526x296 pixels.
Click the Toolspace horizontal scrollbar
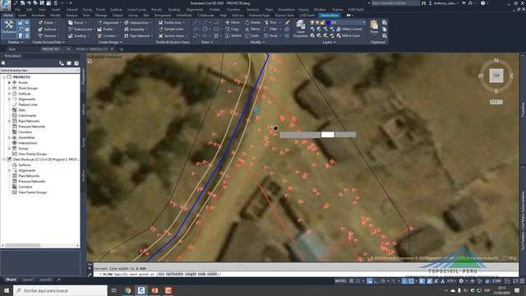(x=40, y=245)
